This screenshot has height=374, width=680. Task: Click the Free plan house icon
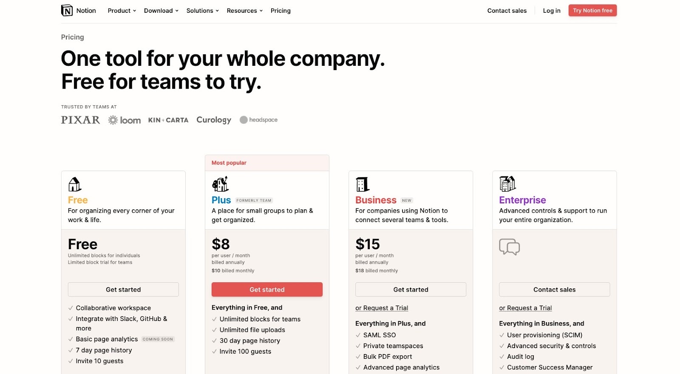tap(75, 184)
